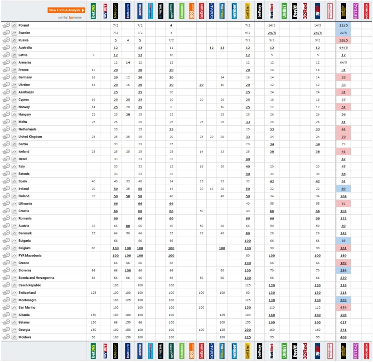Select Armenia's underlined 14 odds

(x=128, y=62)
